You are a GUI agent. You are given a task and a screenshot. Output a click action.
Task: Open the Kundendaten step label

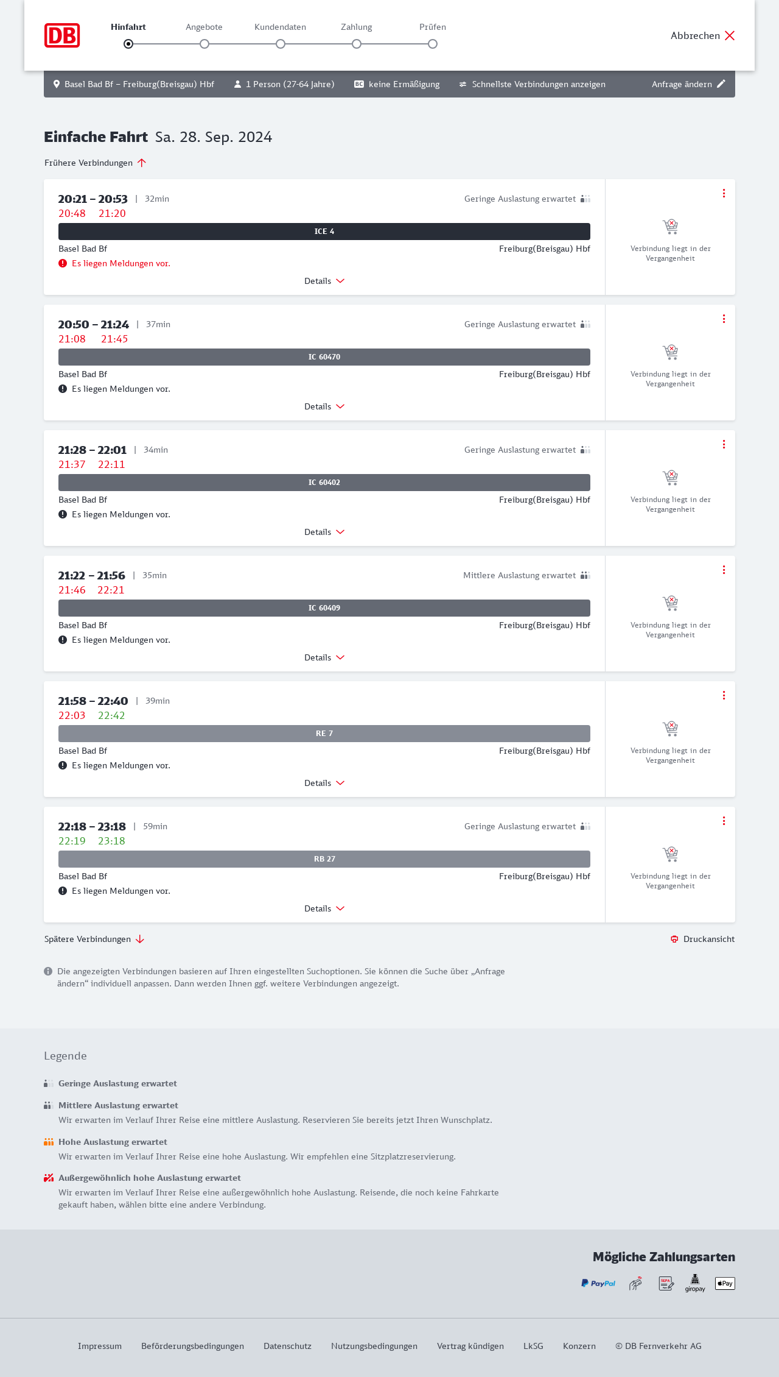tap(280, 27)
